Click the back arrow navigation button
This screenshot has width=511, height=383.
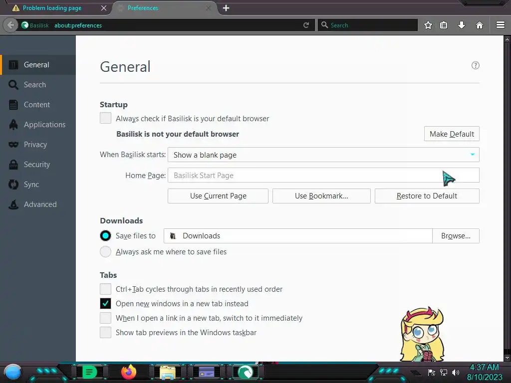pyautogui.click(x=10, y=25)
